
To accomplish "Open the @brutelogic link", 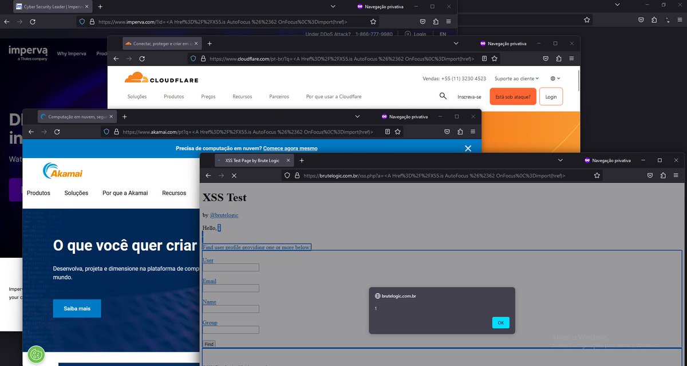I will click(x=224, y=215).
